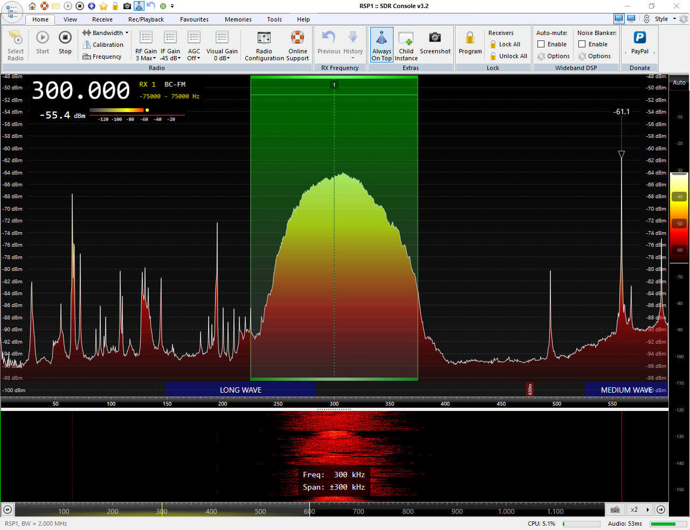
Task: Click the -40 level on color scale
Action: click(x=679, y=197)
